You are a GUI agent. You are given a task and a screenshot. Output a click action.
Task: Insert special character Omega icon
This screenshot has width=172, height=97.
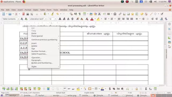[115, 14]
